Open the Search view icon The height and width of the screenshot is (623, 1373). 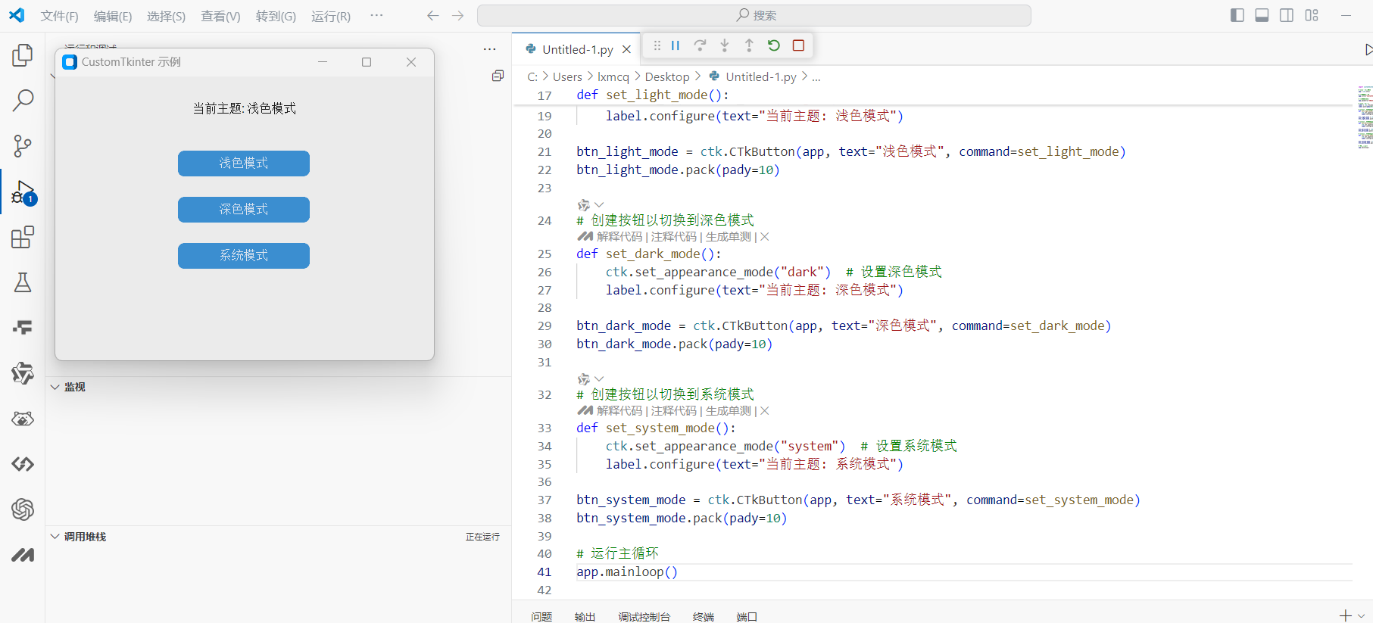(x=23, y=100)
